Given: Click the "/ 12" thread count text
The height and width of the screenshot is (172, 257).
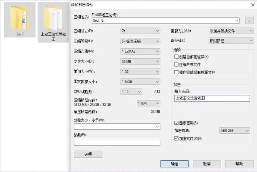Looking at the screenshot, I should pyautogui.click(x=157, y=91).
